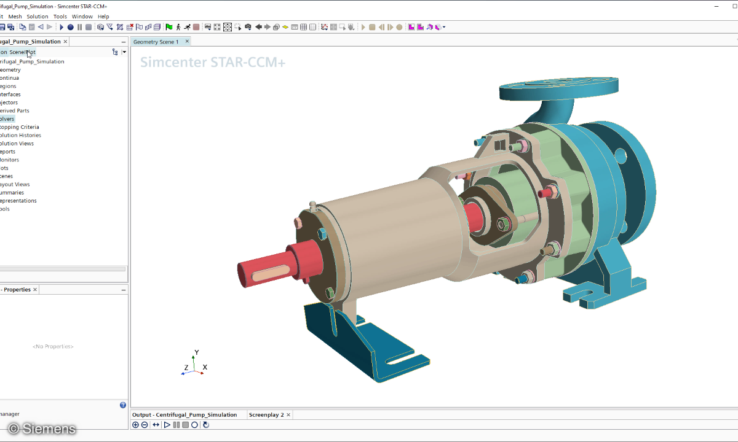Click the gray pause bars in top toolbar
The width and height of the screenshot is (738, 442).
(79, 27)
